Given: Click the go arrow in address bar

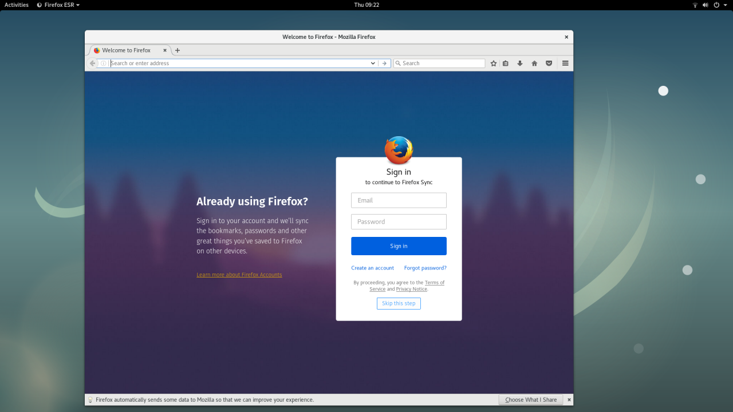Looking at the screenshot, I should pos(385,64).
